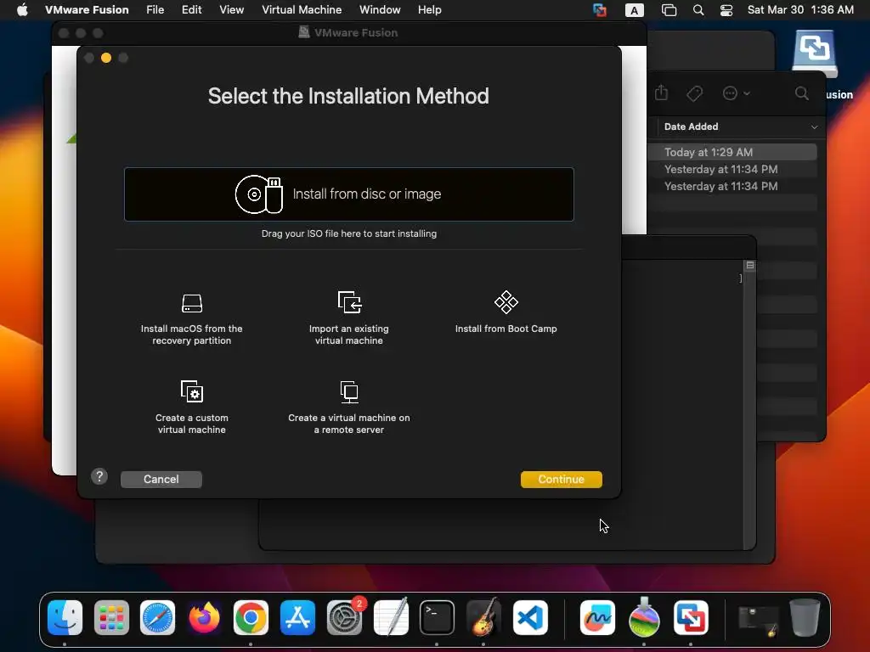Open the File menu

[155, 9]
